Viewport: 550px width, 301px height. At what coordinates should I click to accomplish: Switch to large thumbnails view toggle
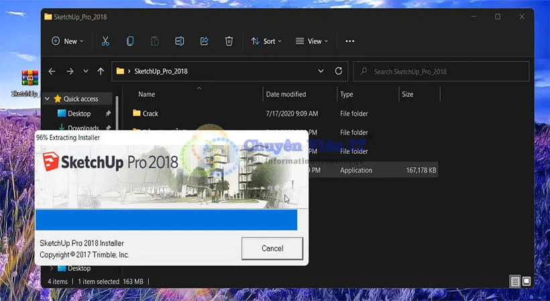pyautogui.click(x=527, y=281)
